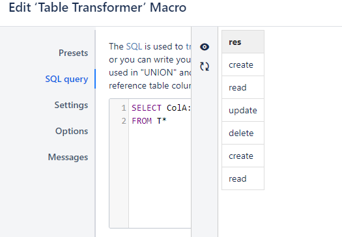
Task: Open the Options tab
Action: pos(72,131)
